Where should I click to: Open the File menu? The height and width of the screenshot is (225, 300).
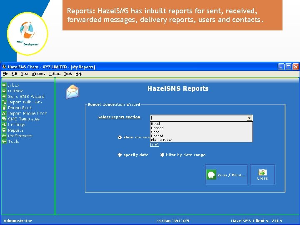[x=5, y=74]
